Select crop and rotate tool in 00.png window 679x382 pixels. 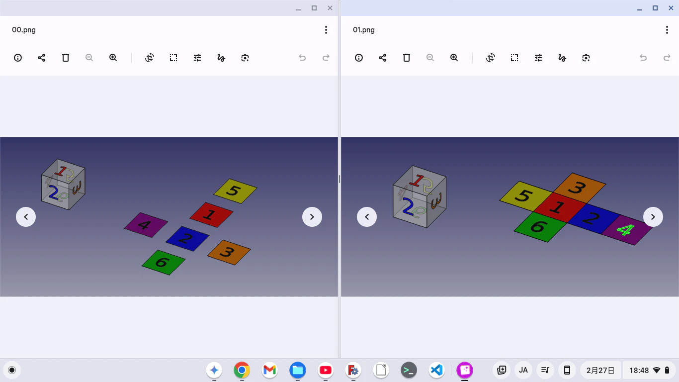[x=150, y=58]
